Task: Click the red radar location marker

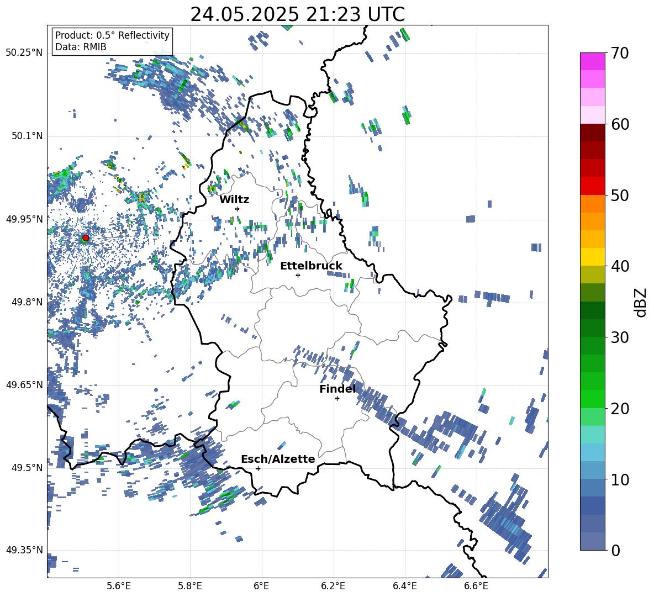Action: pos(86,238)
